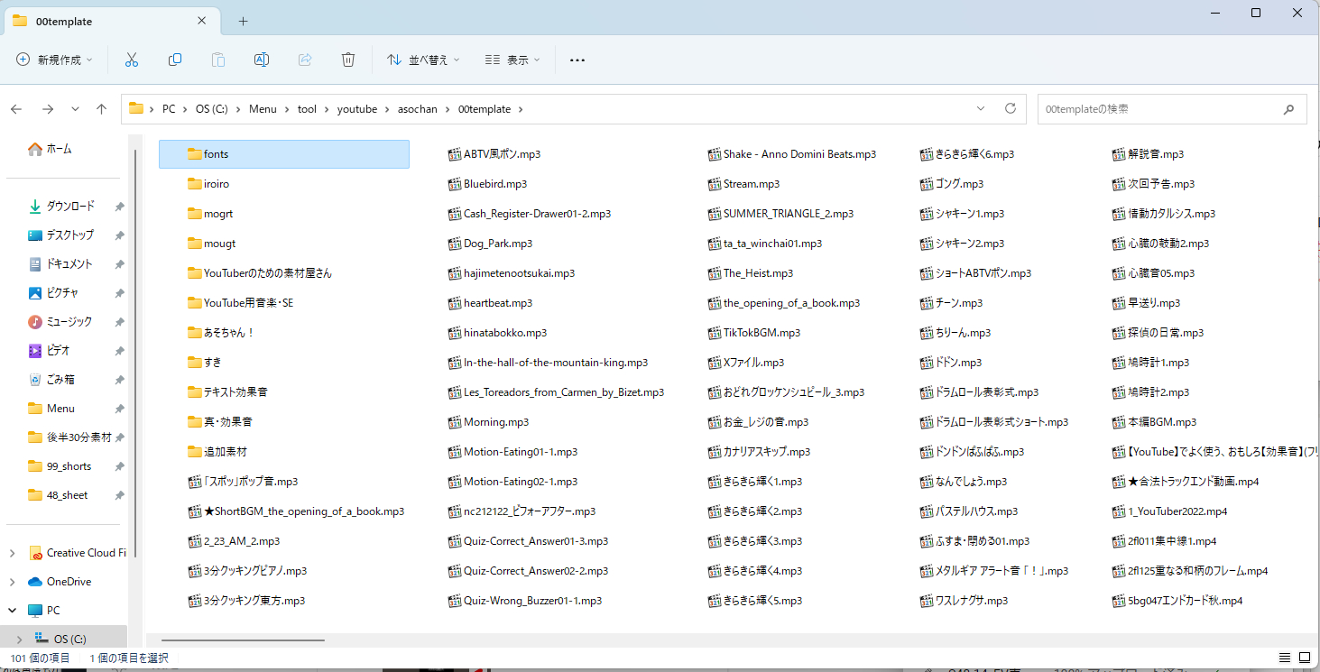Viewport: 1320px width, 672px height.
Task: Select Morning.mp3 file
Action: click(x=488, y=422)
